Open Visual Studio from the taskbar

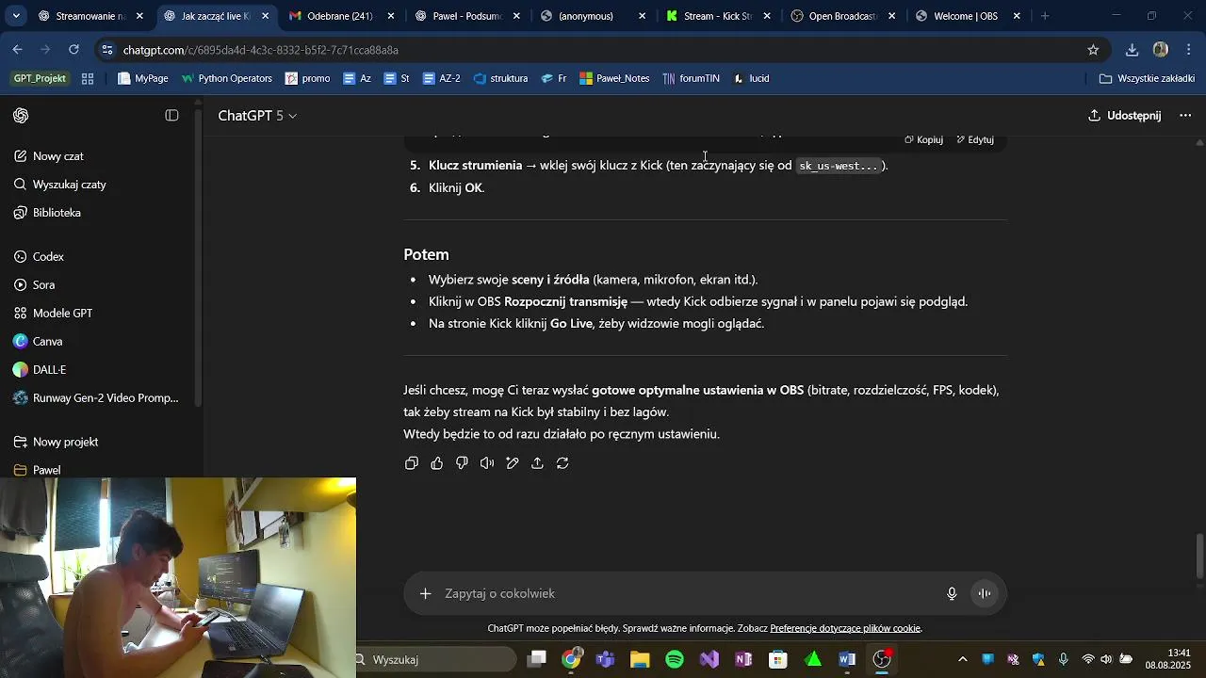click(x=709, y=659)
